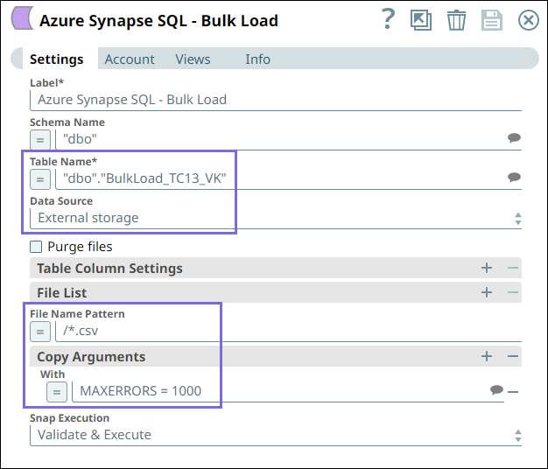Open suggestions bubble for Schema Name
548x469 pixels.
514,138
